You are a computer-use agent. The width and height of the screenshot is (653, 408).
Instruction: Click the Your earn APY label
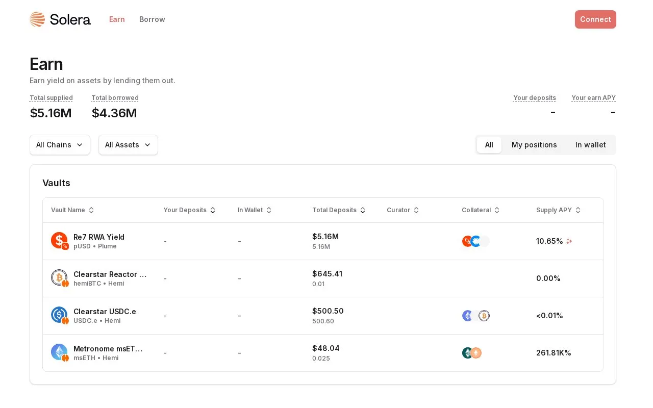click(x=594, y=98)
